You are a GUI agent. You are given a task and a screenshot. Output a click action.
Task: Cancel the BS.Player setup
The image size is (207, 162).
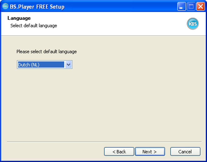point(185,152)
